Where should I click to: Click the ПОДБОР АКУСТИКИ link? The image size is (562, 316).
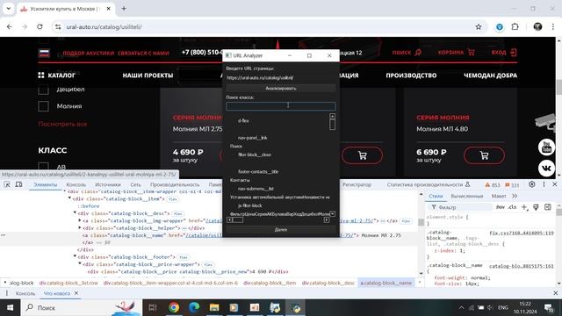pyautogui.click(x=88, y=53)
